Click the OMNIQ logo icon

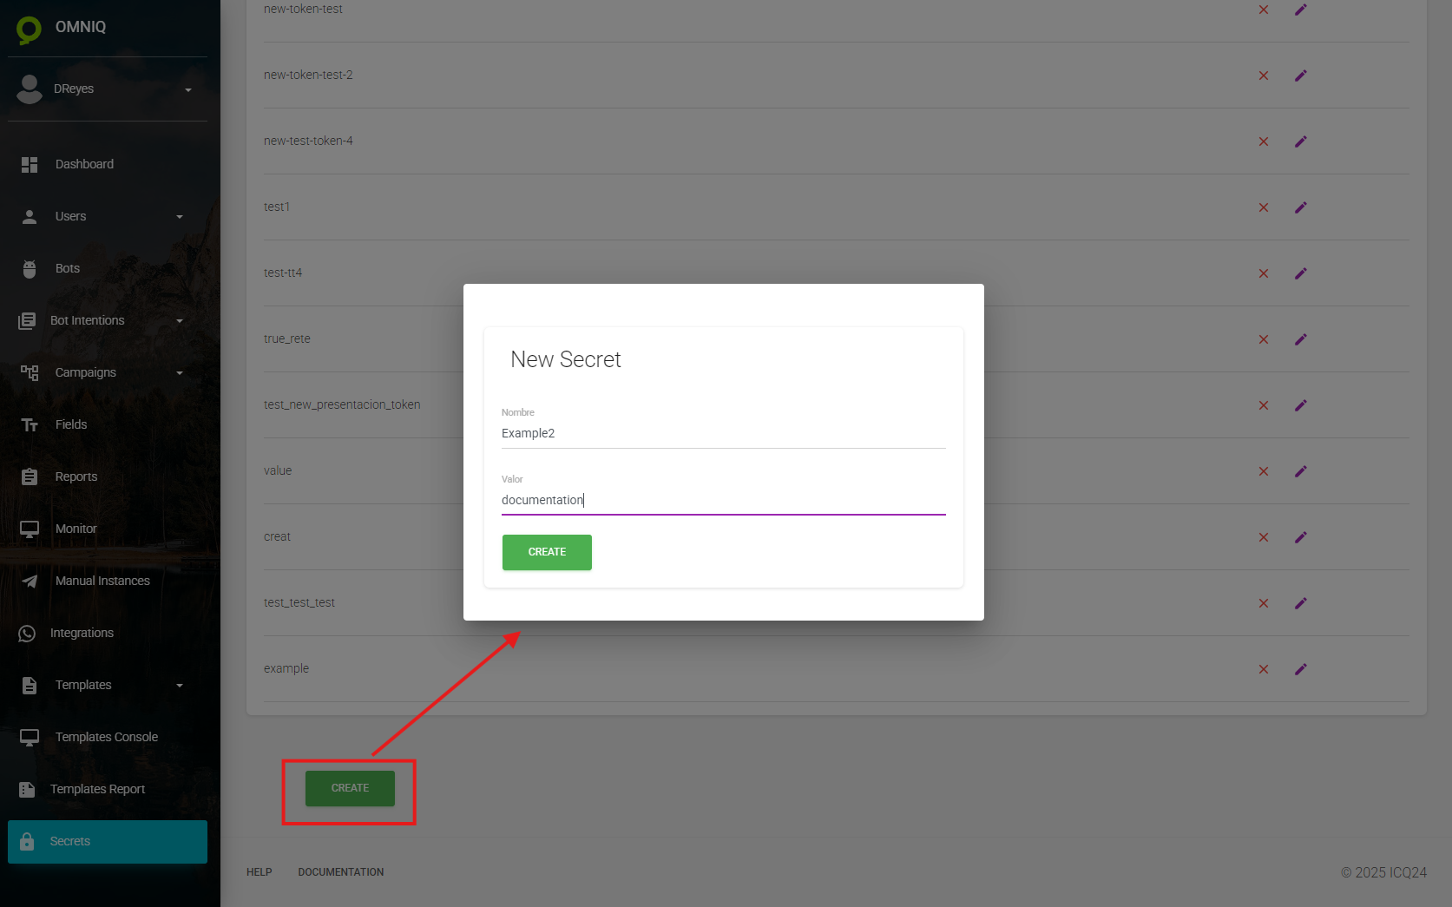[x=29, y=29]
